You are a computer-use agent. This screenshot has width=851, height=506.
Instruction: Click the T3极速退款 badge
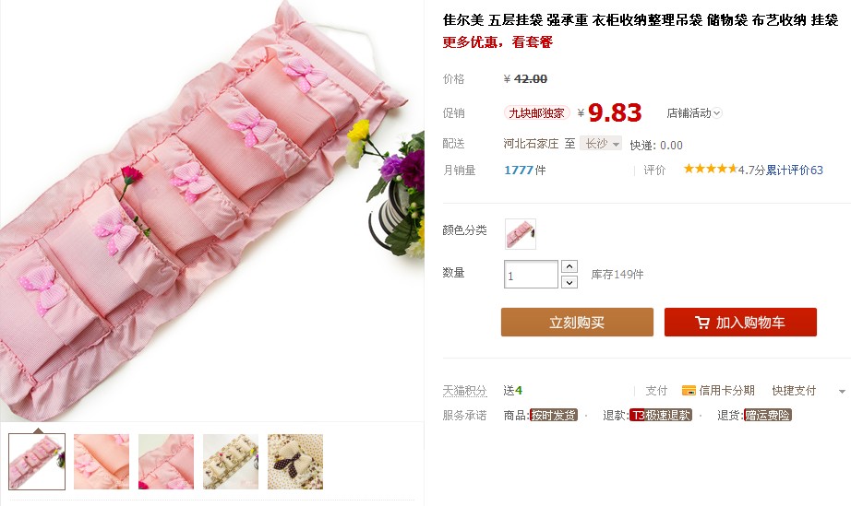point(661,416)
